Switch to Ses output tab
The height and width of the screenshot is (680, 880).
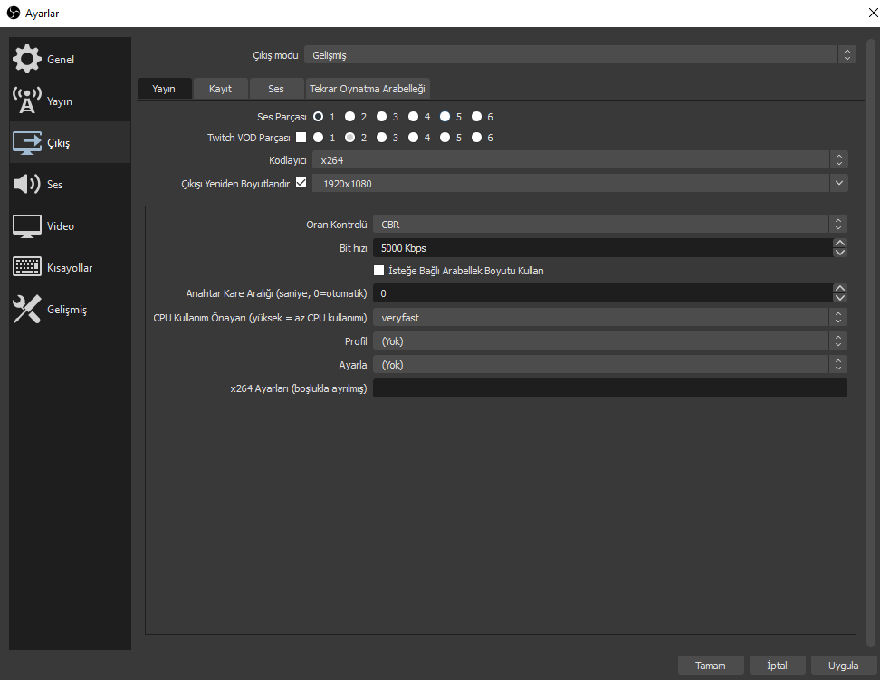tap(275, 89)
